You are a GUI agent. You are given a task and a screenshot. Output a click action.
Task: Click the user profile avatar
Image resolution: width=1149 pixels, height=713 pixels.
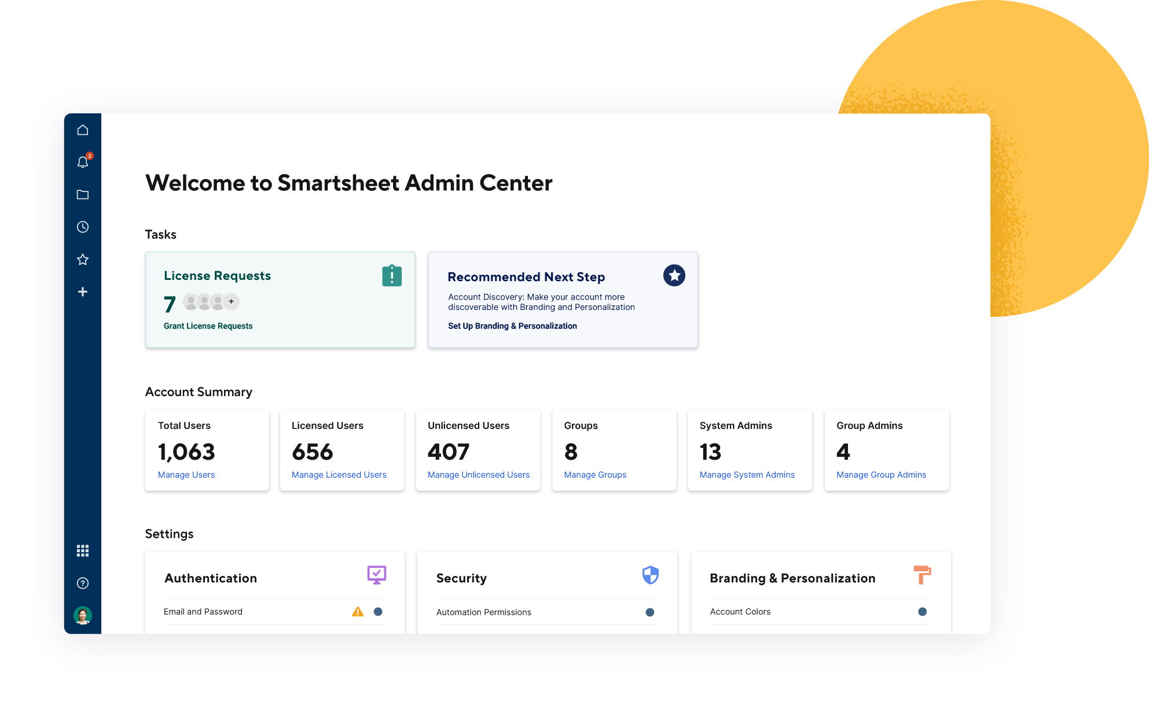point(83,615)
